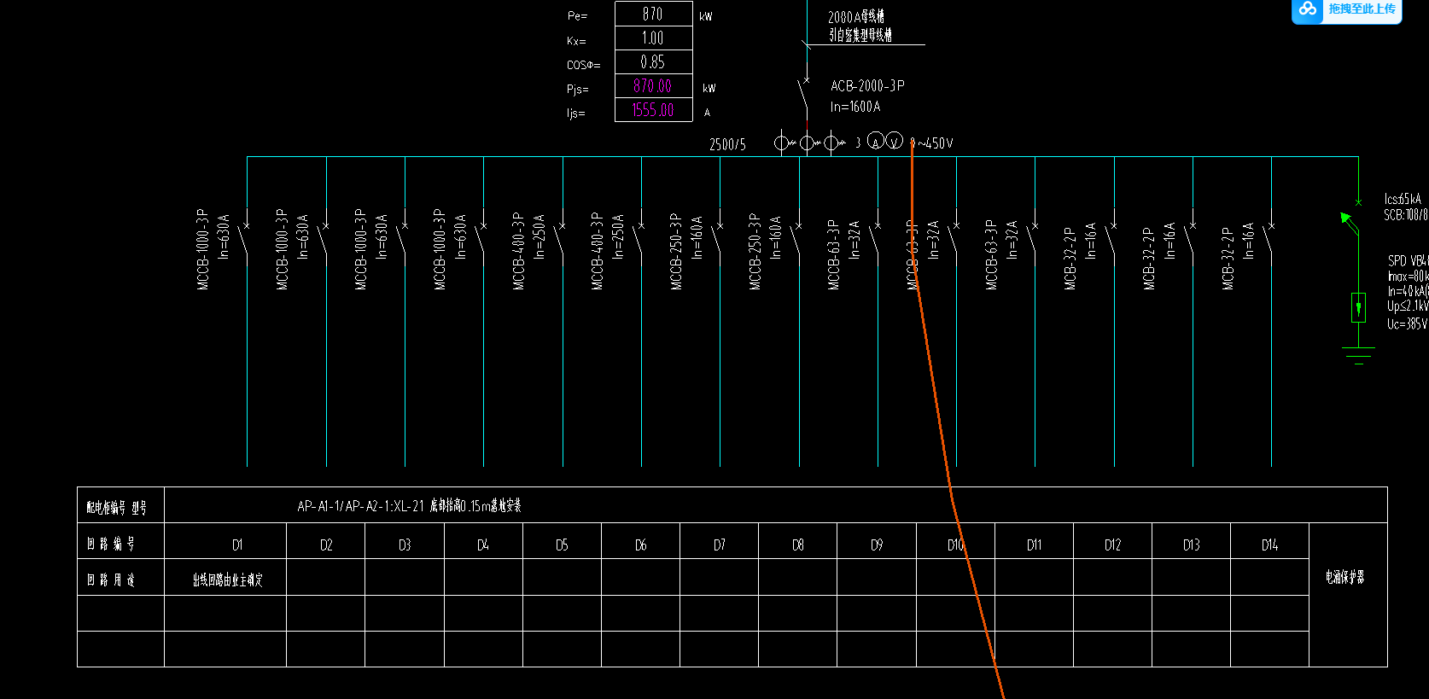Click the cloud upload icon
1429x699 pixels.
pos(1308,9)
